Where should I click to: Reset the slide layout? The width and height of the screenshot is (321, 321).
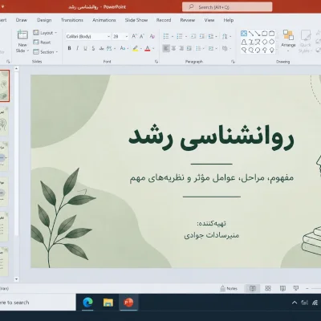42,43
